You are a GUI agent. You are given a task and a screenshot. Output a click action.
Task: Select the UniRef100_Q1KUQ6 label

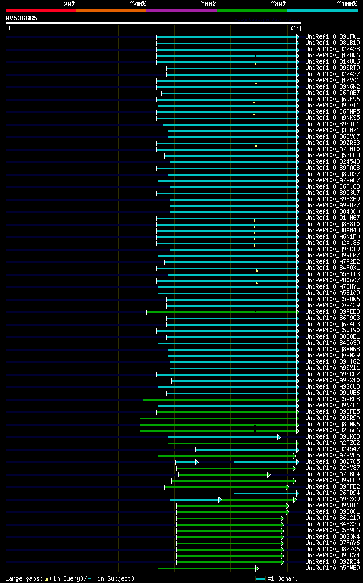click(332, 55)
